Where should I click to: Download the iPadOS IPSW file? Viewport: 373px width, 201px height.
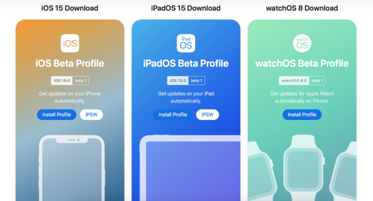tap(208, 115)
